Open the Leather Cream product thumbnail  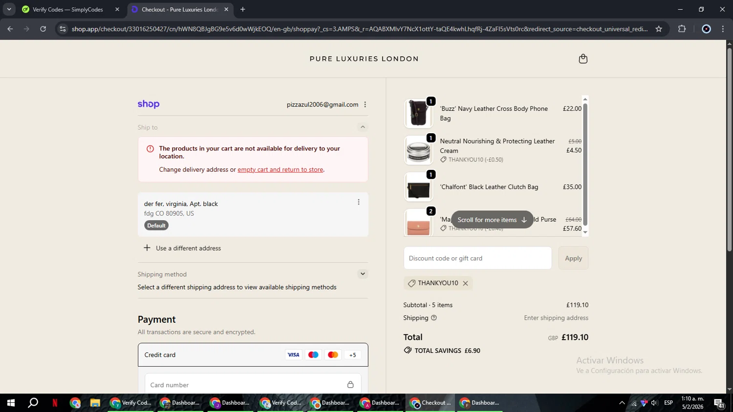(x=418, y=150)
